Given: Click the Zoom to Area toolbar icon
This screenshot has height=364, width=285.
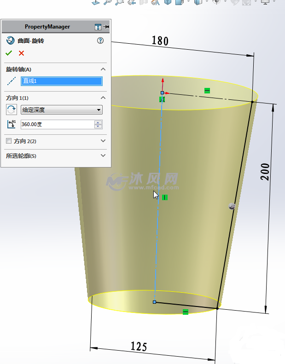Looking at the screenshot, I should click(119, 2).
